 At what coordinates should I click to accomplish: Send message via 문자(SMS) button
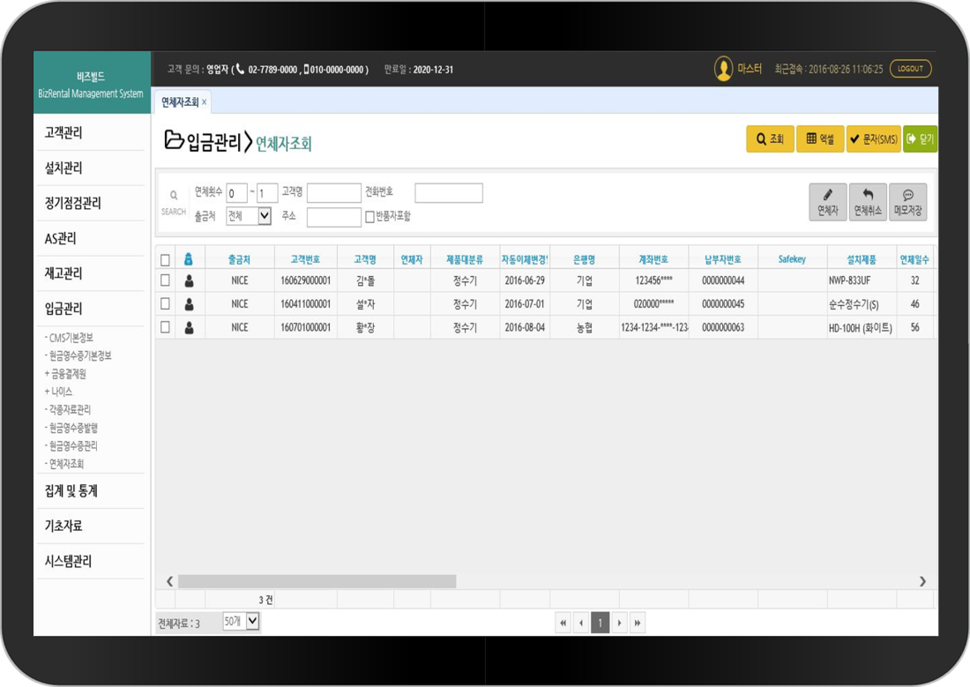coord(874,139)
